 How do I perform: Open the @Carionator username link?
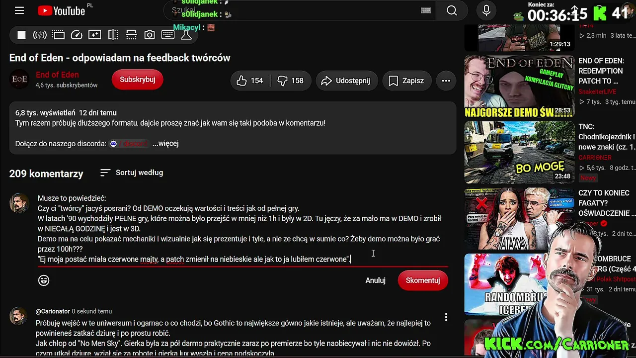click(53, 311)
